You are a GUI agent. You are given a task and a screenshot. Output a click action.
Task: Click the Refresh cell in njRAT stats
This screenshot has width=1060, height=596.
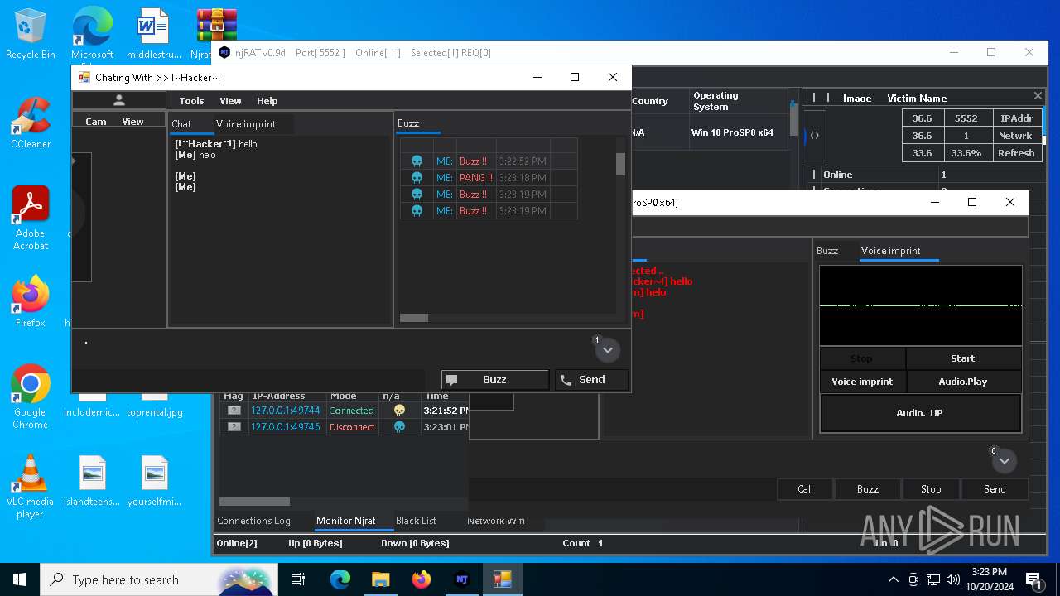click(1016, 153)
